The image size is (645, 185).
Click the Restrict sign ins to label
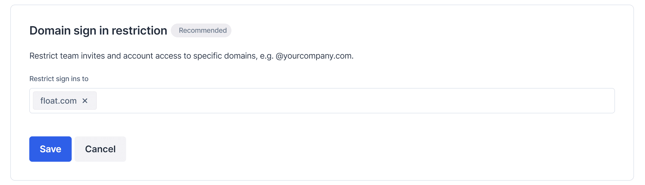click(59, 79)
